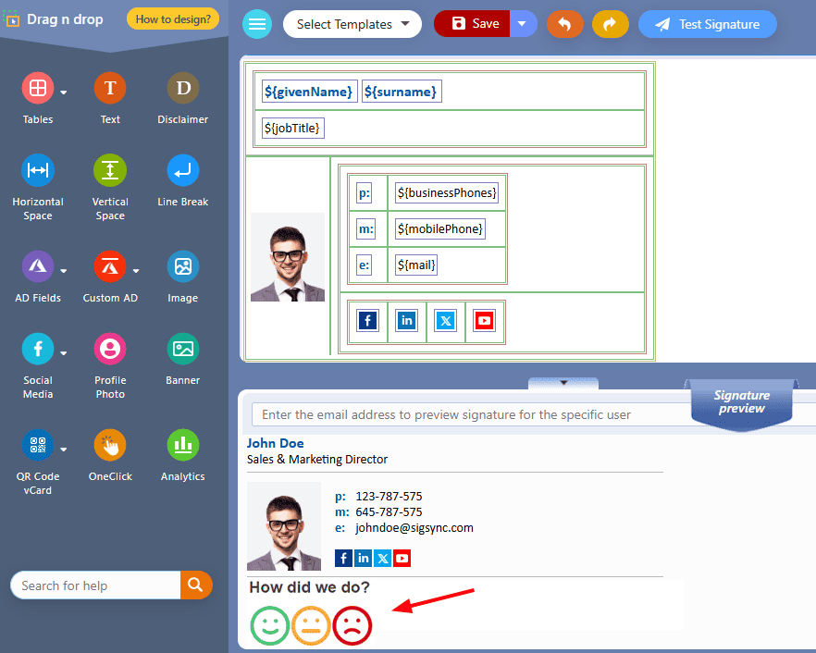Select the ${businessPhones} placeholder
Image resolution: width=816 pixels, height=653 pixels.
coord(447,193)
